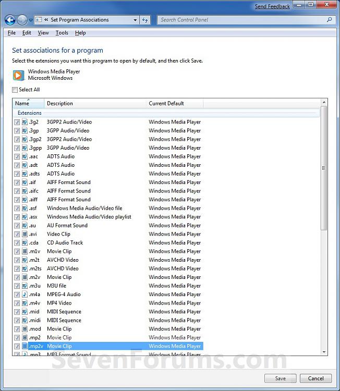Click the Send Feedback link
The image size is (340, 391).
(x=272, y=6)
